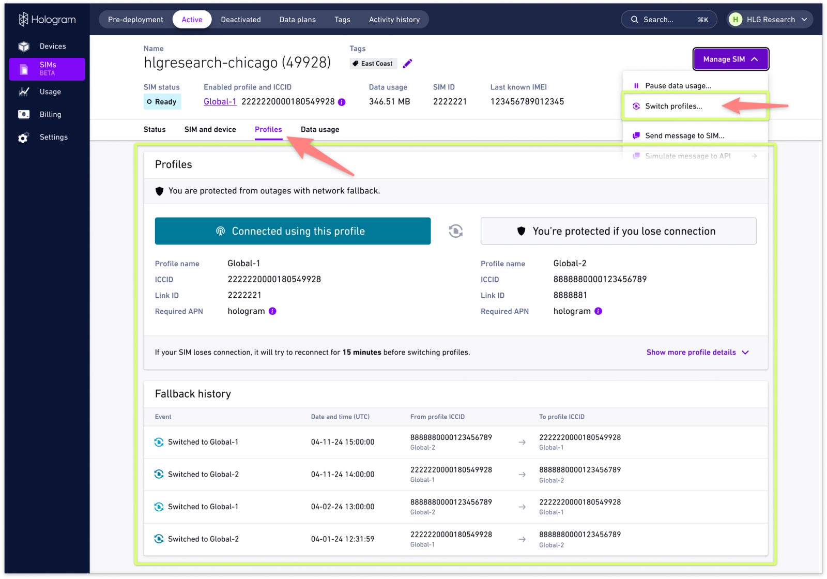
Task: Click the shield icon in fallback notice
Action: [x=159, y=191]
